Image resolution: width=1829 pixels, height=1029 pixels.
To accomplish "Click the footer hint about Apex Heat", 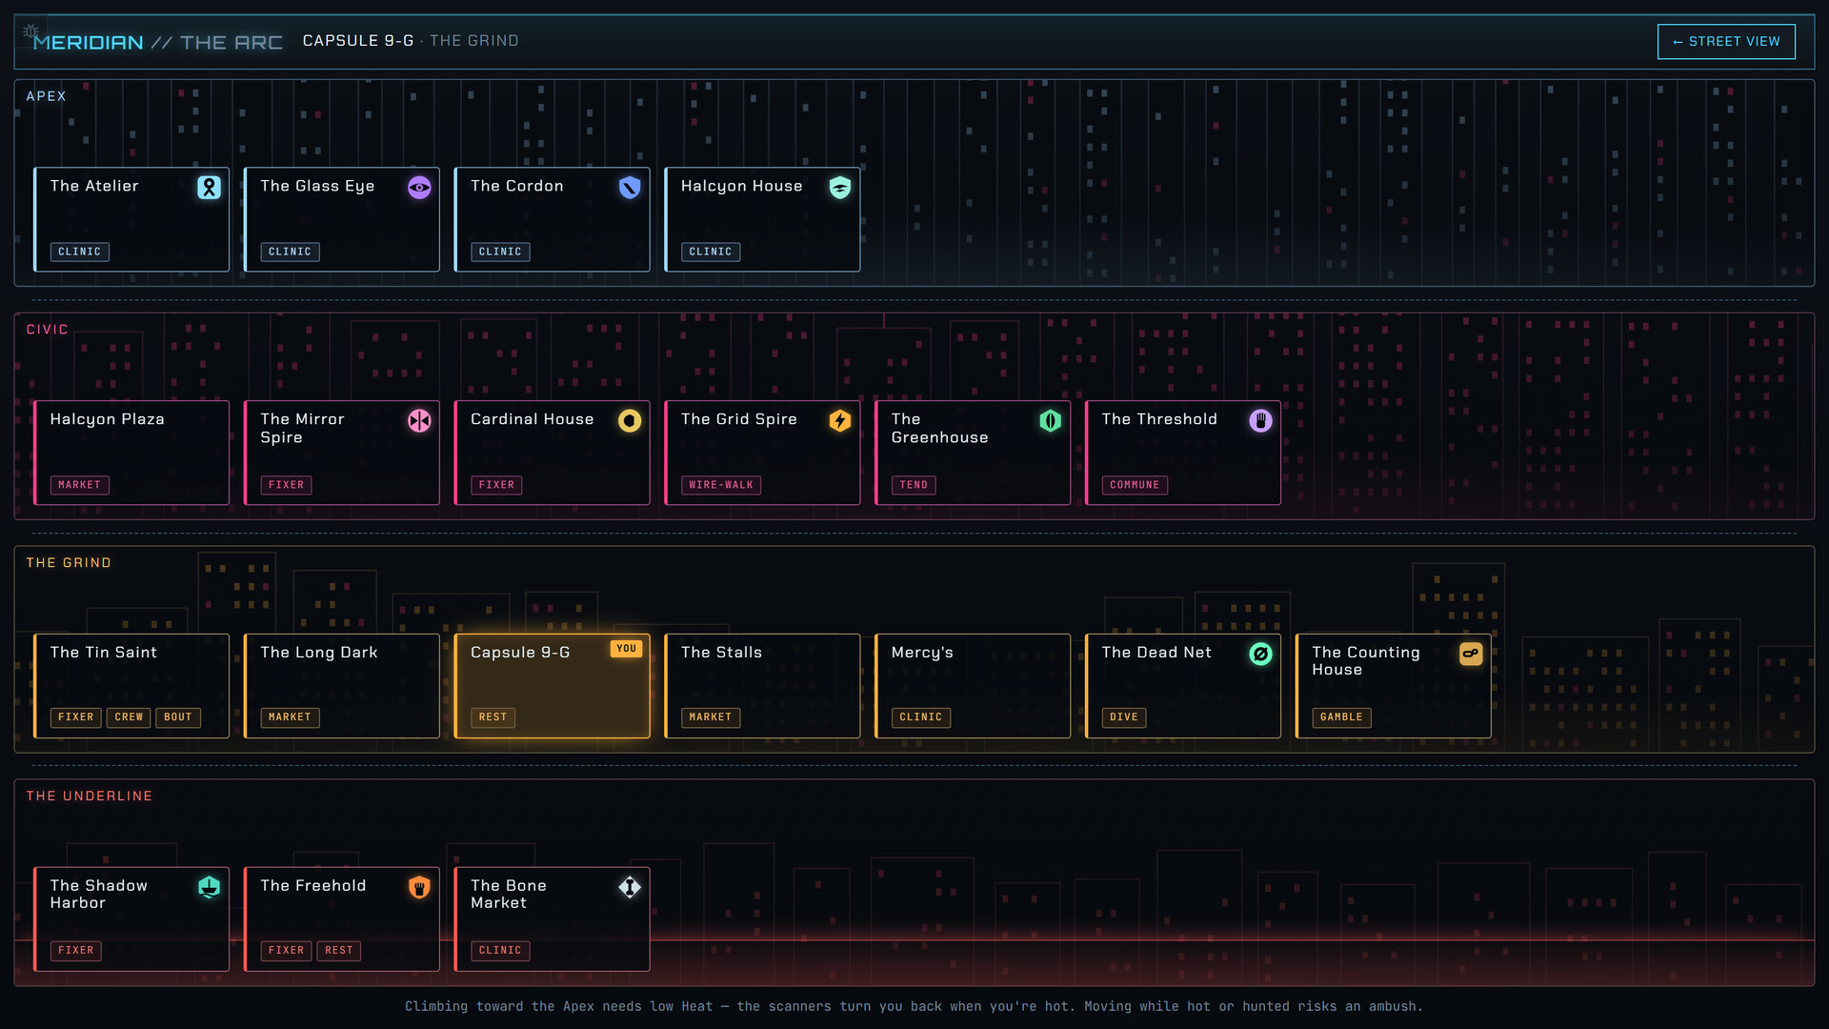I will (914, 1007).
